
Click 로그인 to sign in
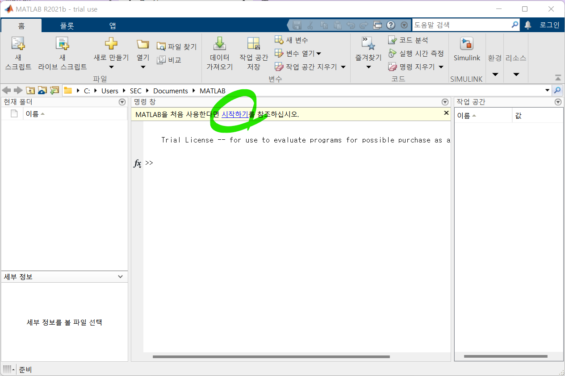[549, 25]
